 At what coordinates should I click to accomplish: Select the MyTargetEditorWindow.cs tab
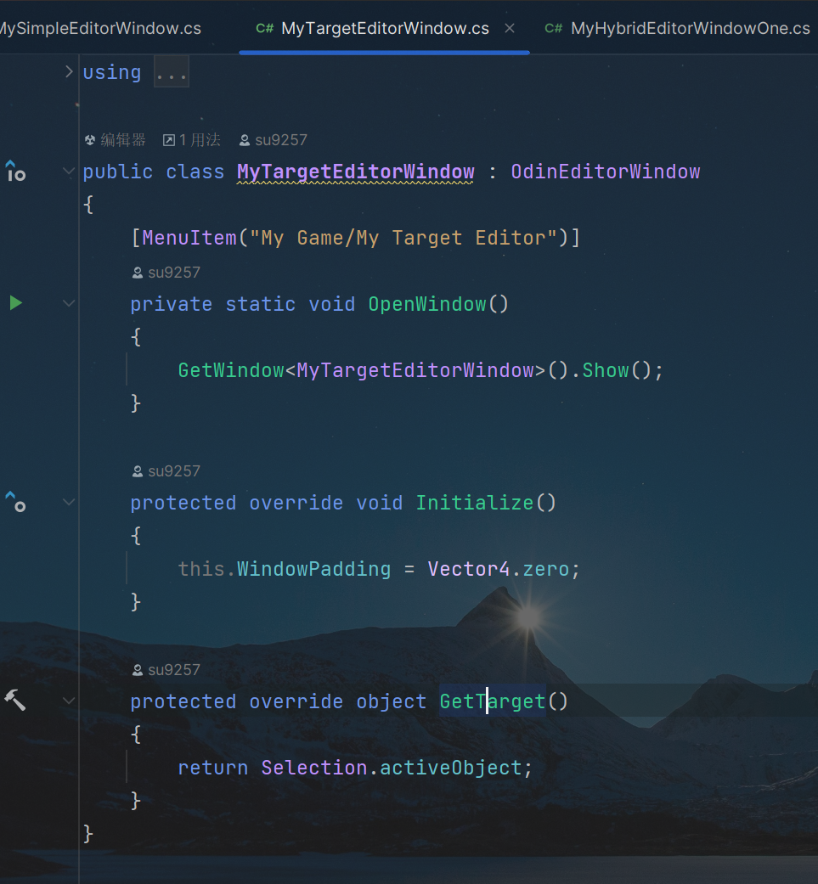point(385,28)
